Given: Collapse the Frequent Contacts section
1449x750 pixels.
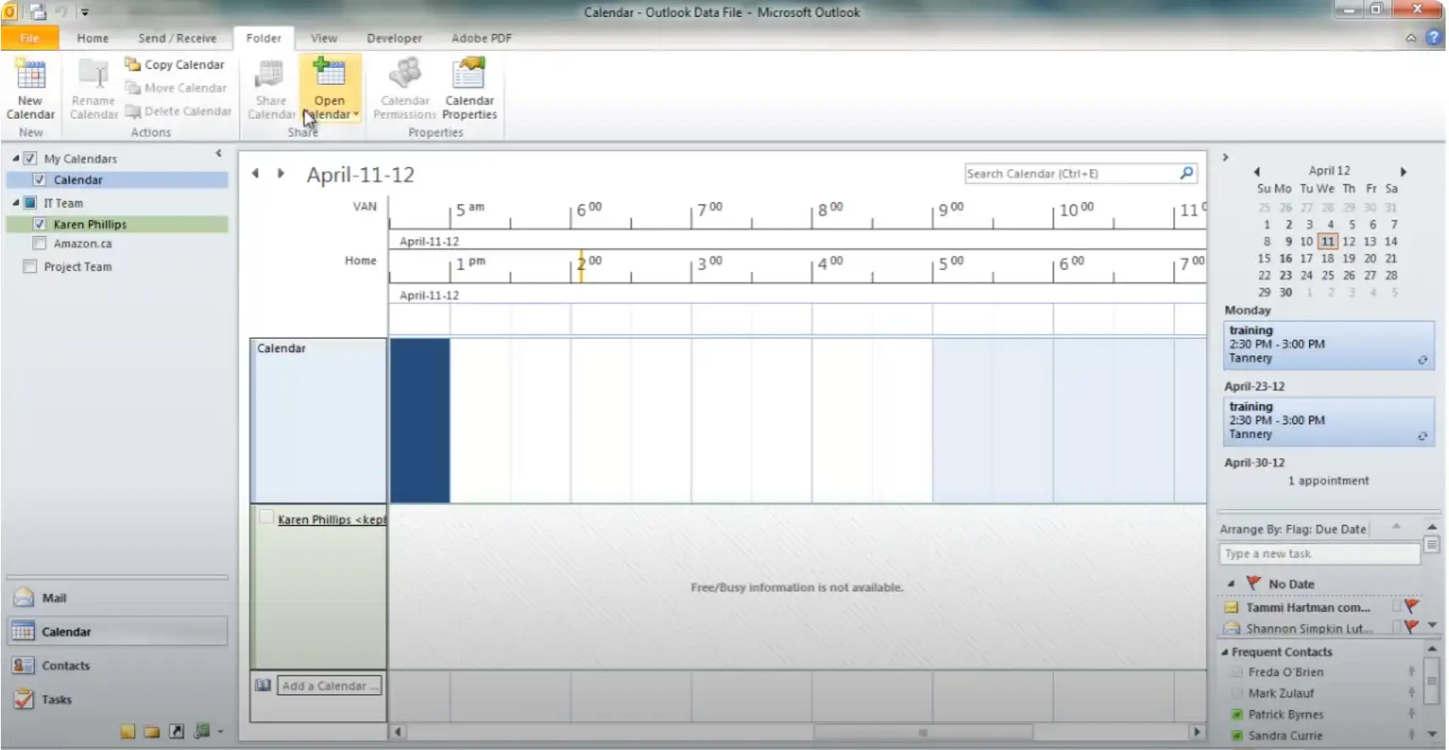Looking at the screenshot, I should (1225, 652).
